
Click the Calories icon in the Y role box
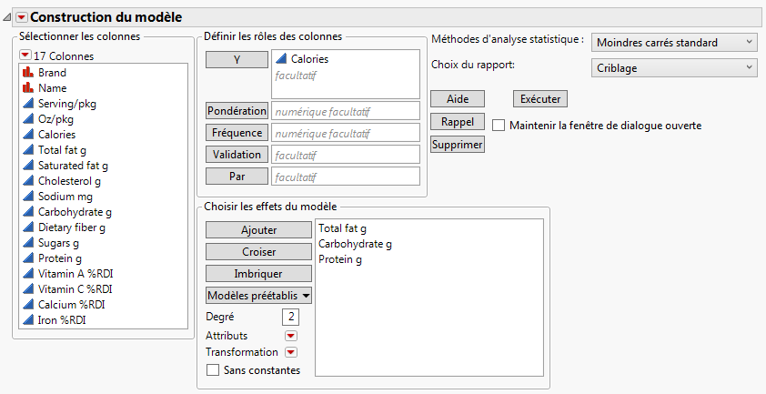(x=280, y=59)
